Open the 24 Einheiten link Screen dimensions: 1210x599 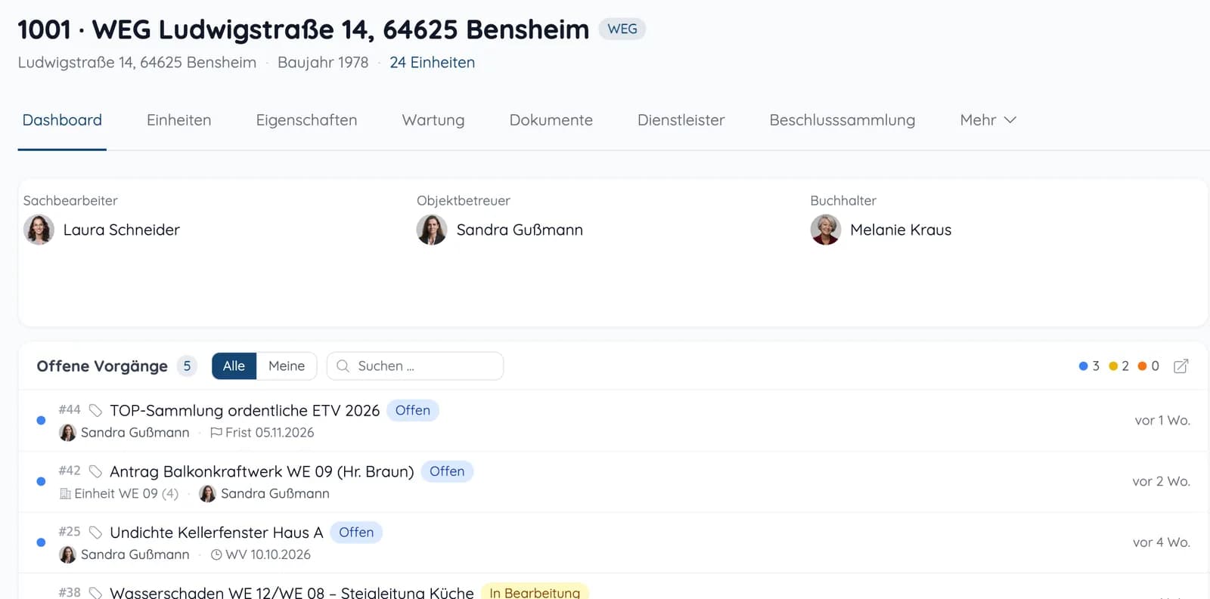pyautogui.click(x=432, y=63)
